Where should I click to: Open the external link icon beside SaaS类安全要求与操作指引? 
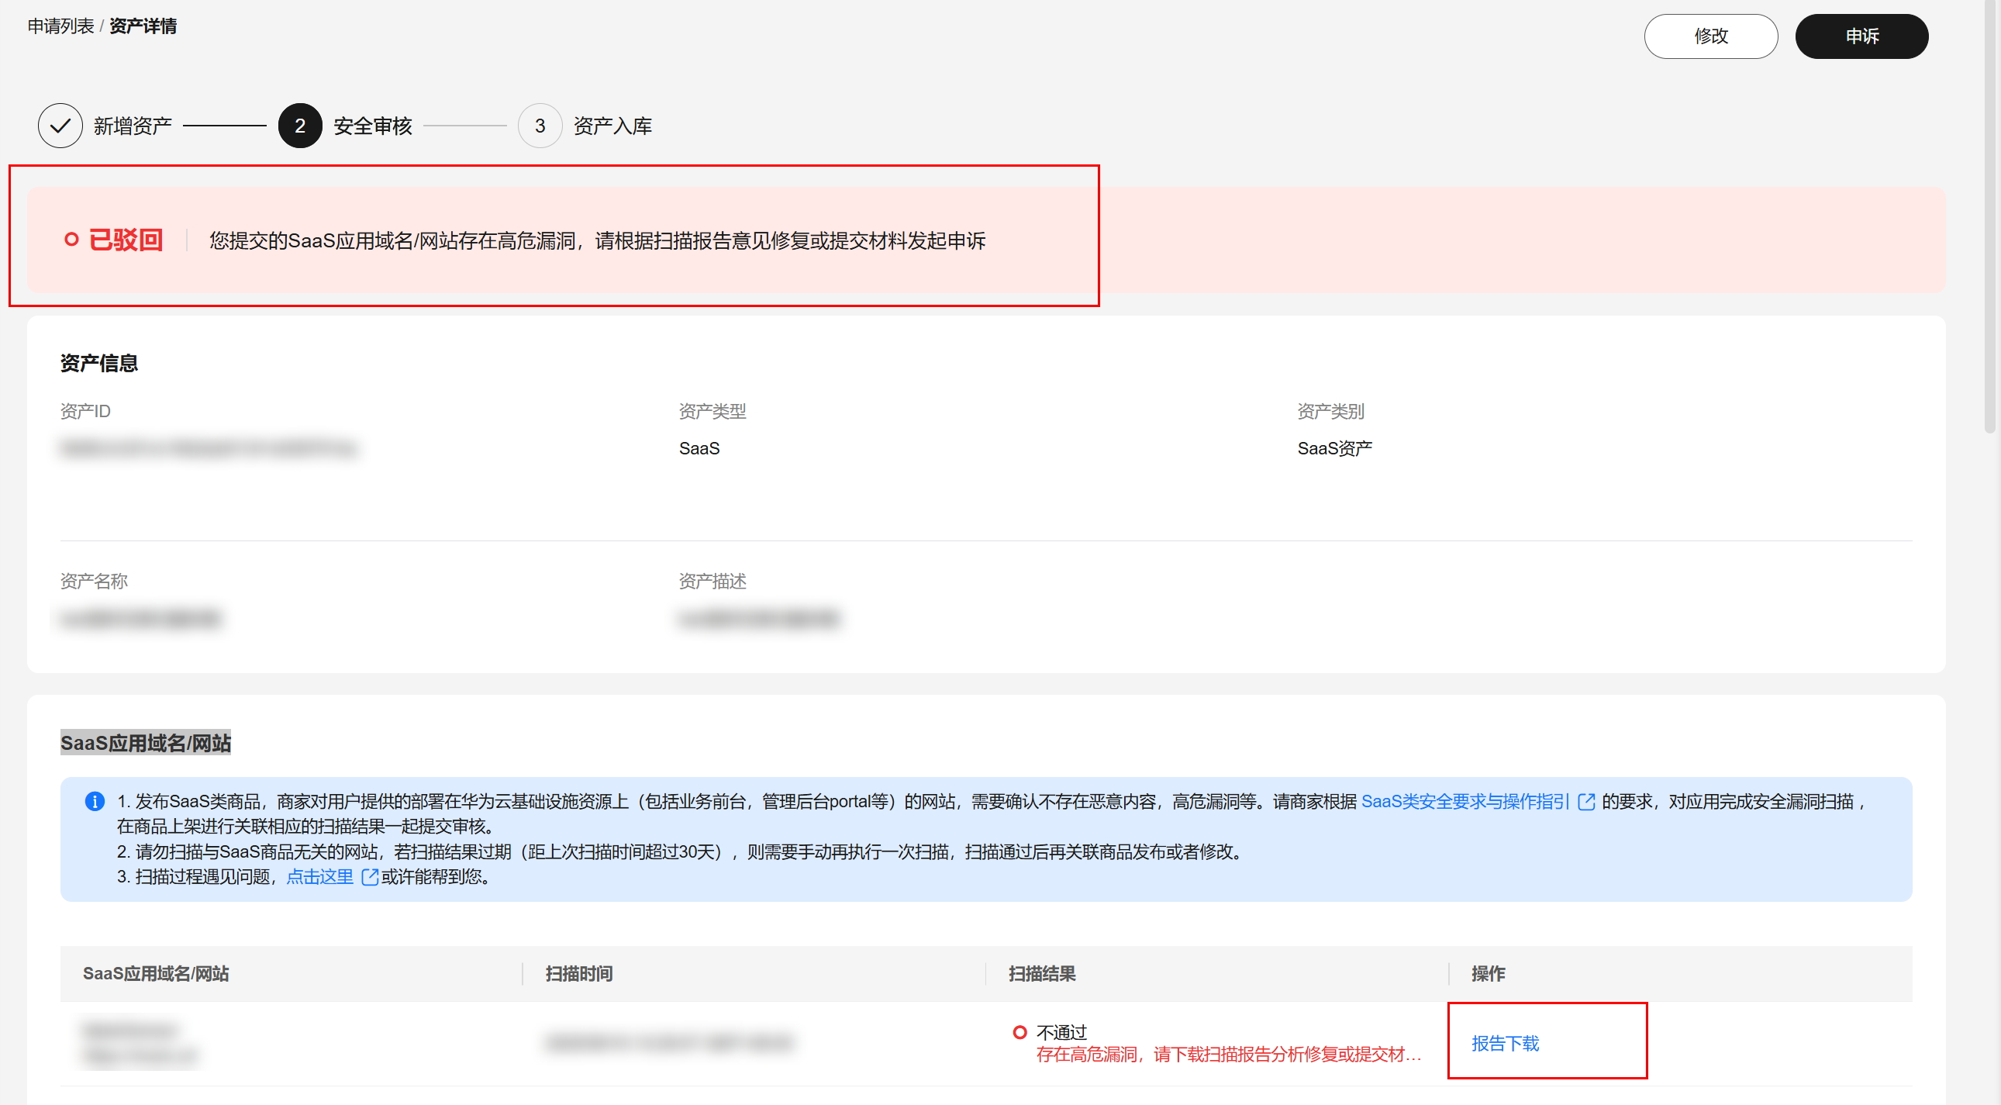pyautogui.click(x=1586, y=800)
